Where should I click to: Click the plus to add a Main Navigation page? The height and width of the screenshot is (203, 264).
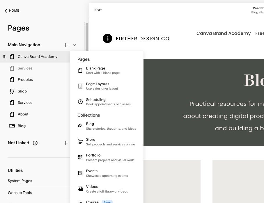pyautogui.click(x=66, y=45)
